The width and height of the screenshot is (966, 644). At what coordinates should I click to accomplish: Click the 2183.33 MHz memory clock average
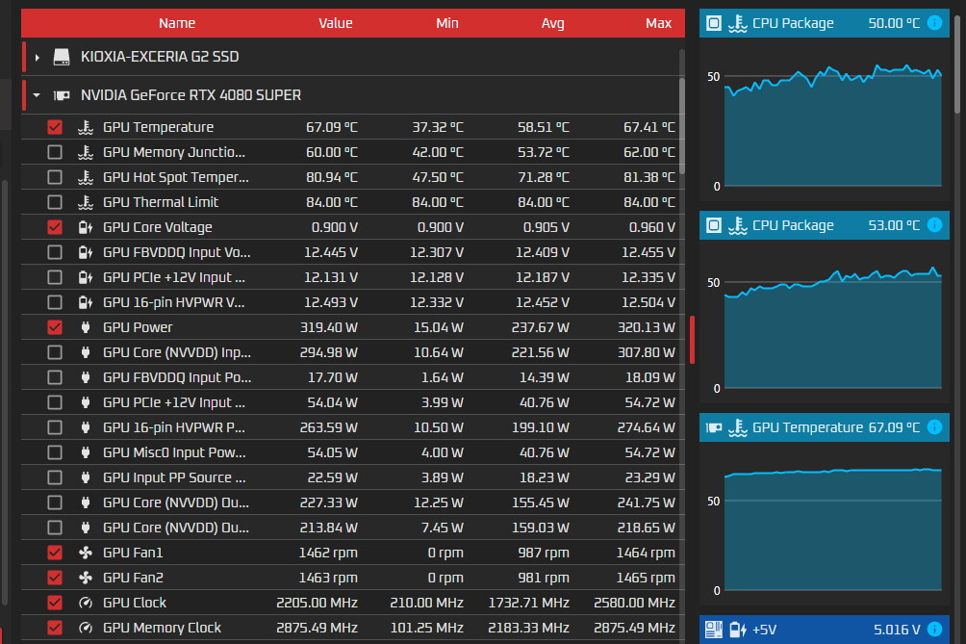point(528,628)
